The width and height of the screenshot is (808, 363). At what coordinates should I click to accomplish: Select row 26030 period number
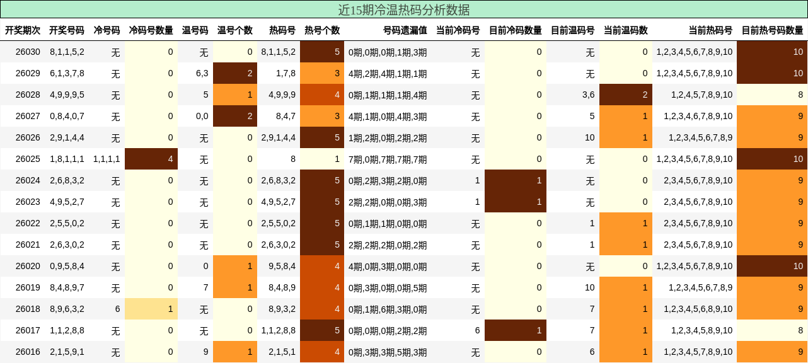click(24, 52)
